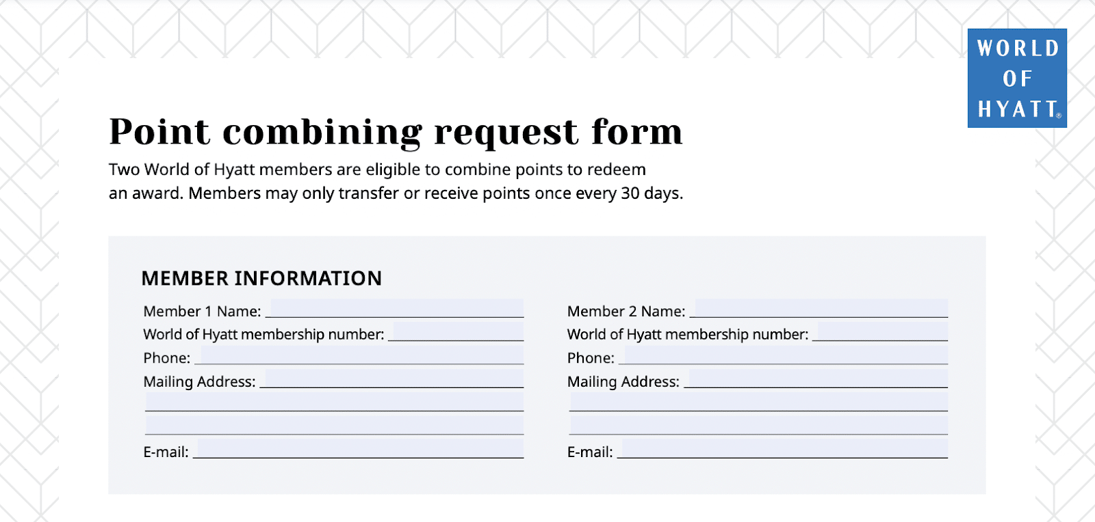Viewport: 1095px width, 522px height.
Task: Click the paragraph about combining points
Action: [x=396, y=181]
